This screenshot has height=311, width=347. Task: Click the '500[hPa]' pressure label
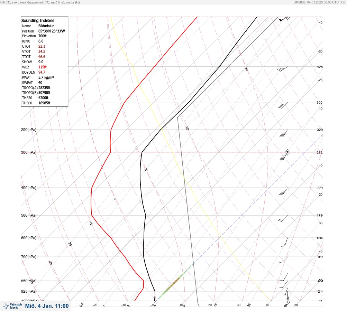29,215
